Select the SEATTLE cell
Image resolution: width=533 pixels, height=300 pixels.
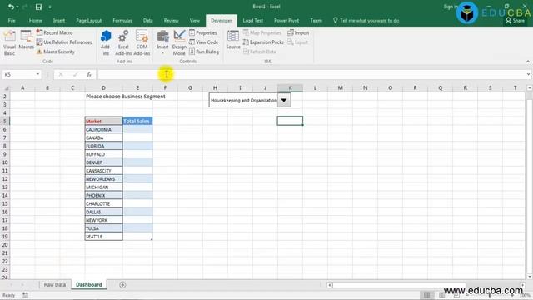pyautogui.click(x=103, y=237)
